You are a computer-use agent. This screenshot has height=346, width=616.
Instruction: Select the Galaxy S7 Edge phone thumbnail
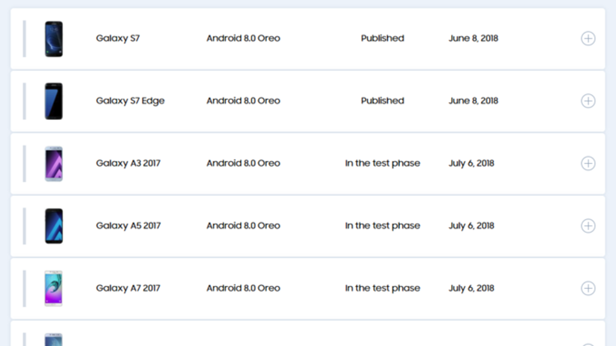[x=54, y=101]
